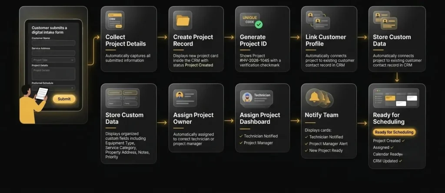
Task: Open the Preferred Schedule dropdown
Action: [53, 88]
